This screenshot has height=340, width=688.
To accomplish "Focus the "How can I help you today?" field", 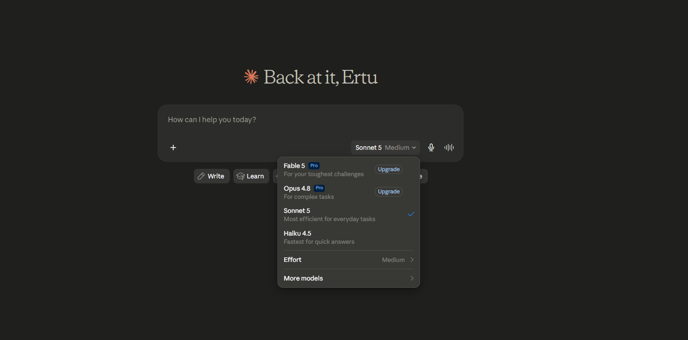I will click(x=310, y=120).
